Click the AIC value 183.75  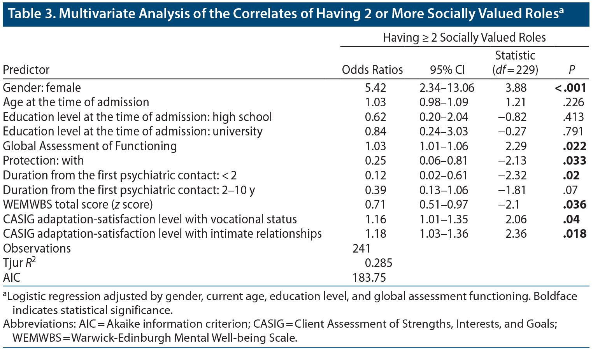(369, 277)
